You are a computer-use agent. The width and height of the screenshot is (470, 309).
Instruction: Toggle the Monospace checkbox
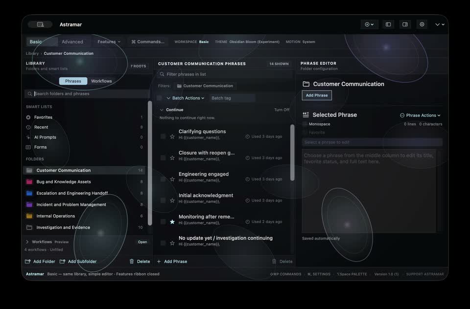(305, 124)
